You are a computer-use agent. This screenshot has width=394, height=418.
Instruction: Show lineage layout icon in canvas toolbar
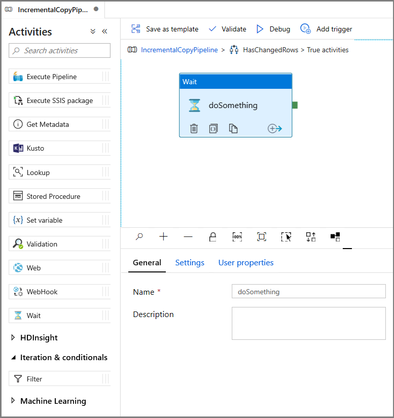pos(335,236)
